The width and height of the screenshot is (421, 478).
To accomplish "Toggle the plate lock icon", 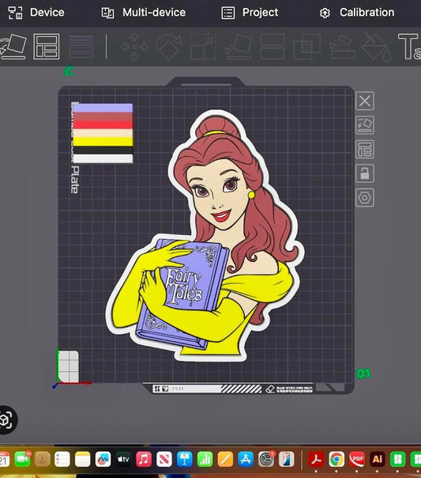I will pos(365,173).
